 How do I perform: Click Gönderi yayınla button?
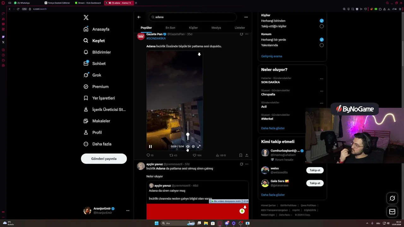click(104, 159)
